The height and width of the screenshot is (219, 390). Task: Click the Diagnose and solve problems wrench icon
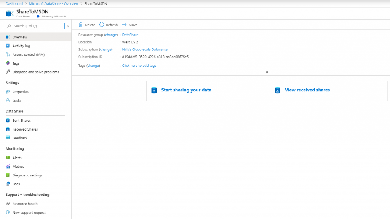point(8,72)
